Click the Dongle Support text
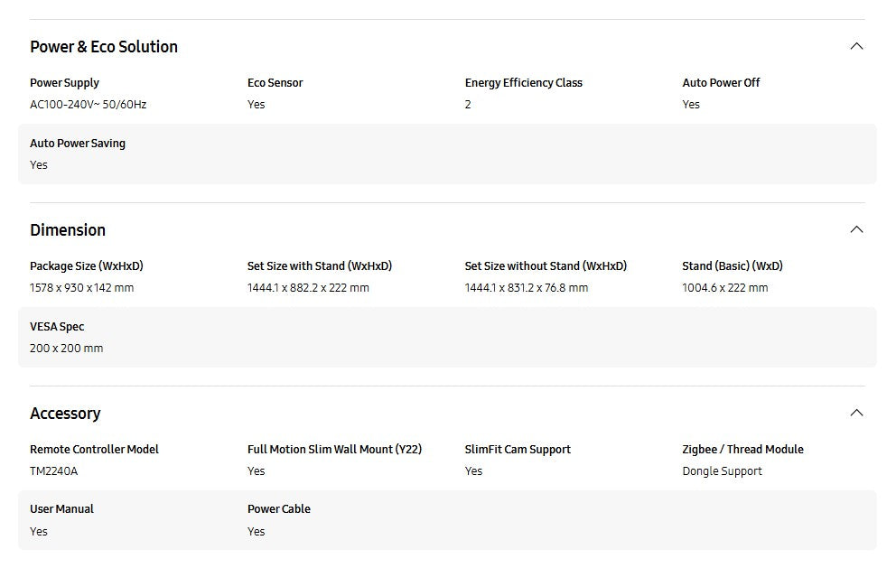896x568 pixels. tap(722, 471)
